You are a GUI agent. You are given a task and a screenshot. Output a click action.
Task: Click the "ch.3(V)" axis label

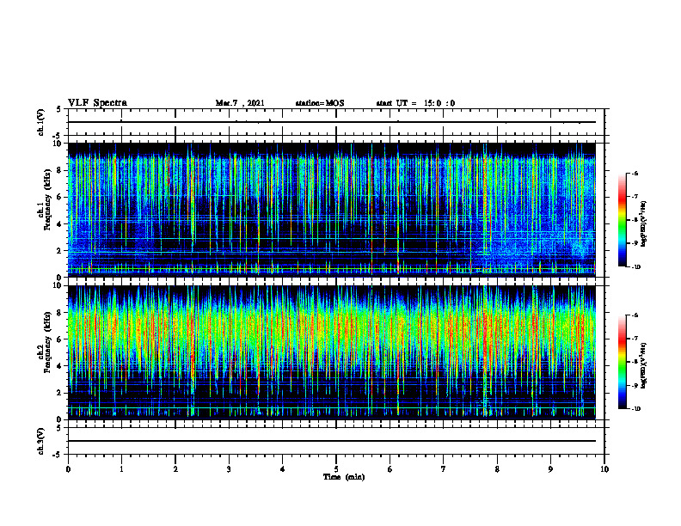41,441
